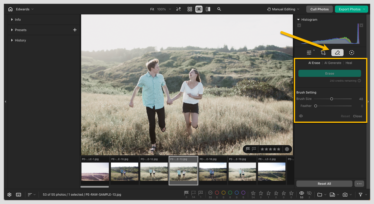
Task: Switch to grid view
Action: (x=190, y=9)
